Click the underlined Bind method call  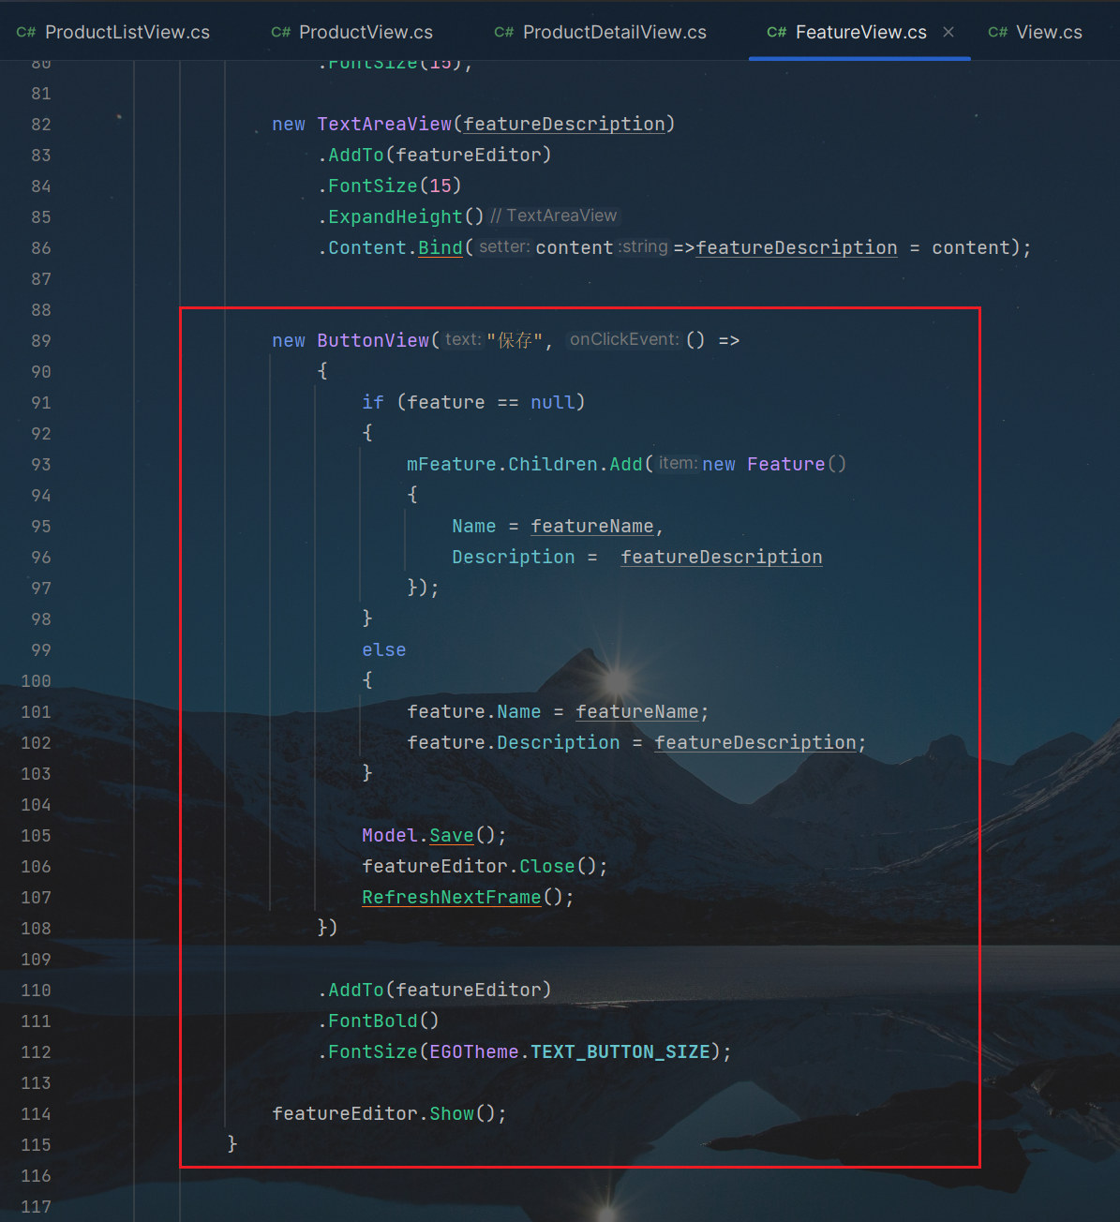(441, 248)
